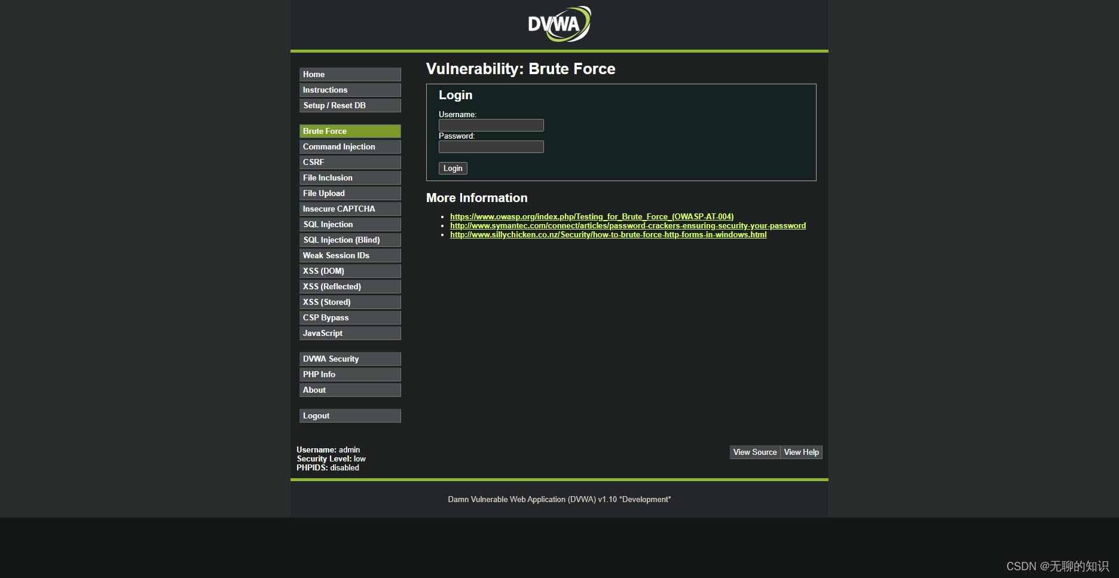Open the CSRF vulnerability page
This screenshot has width=1119, height=578.
[x=350, y=162]
